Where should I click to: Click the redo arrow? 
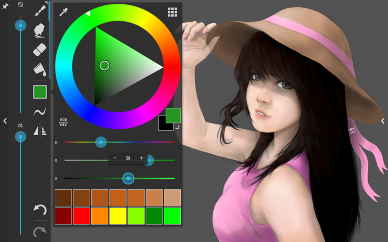coord(40,232)
